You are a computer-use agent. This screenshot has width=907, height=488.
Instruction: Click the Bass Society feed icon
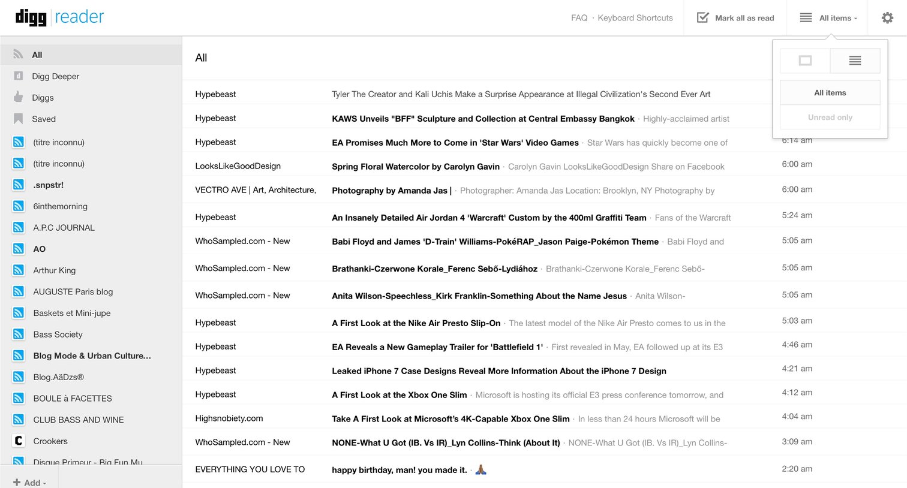pyautogui.click(x=19, y=335)
